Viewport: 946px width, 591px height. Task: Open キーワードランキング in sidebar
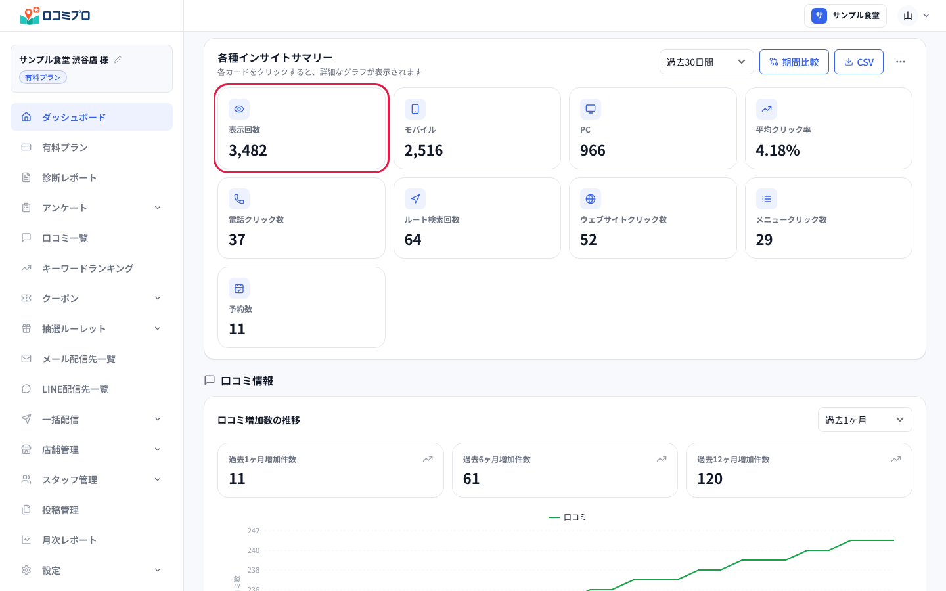(x=91, y=268)
